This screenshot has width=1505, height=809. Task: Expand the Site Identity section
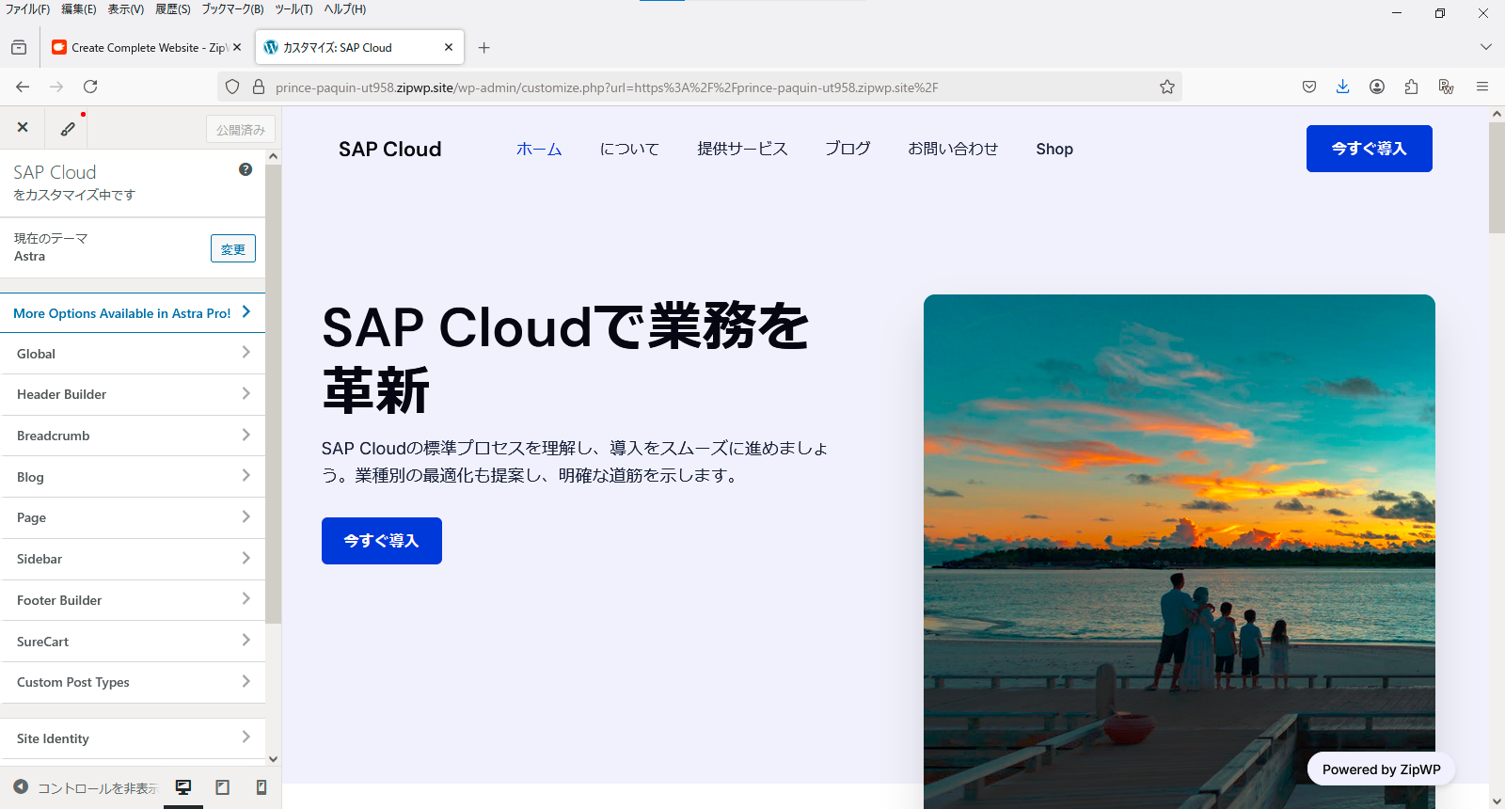coord(133,738)
